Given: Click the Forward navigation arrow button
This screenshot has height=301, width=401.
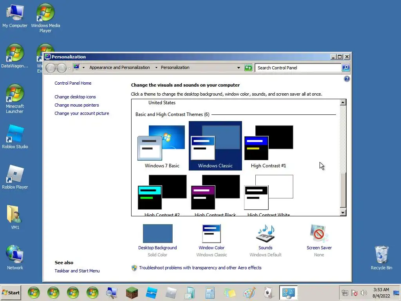Looking at the screenshot, I should (61, 68).
